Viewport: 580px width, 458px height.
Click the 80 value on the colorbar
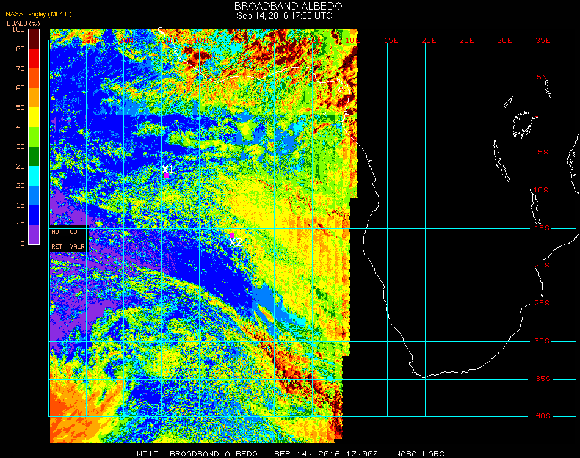pos(20,49)
